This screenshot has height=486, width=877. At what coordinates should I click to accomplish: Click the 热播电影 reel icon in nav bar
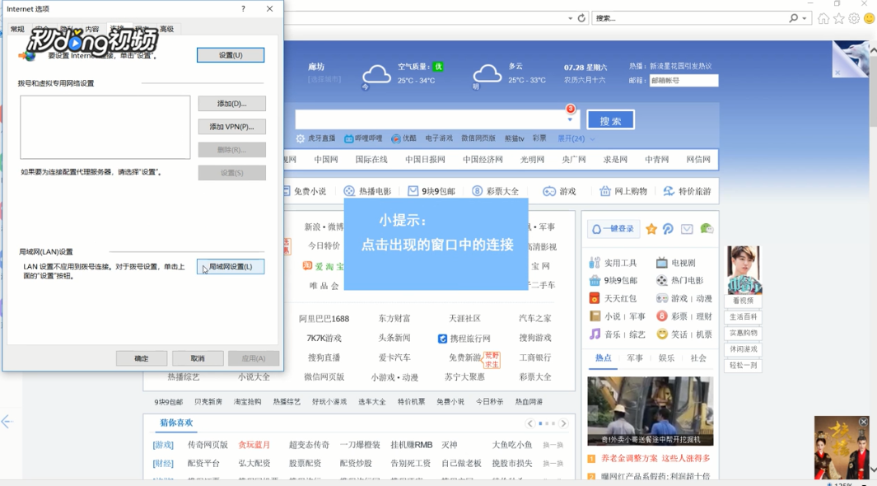[x=349, y=191]
